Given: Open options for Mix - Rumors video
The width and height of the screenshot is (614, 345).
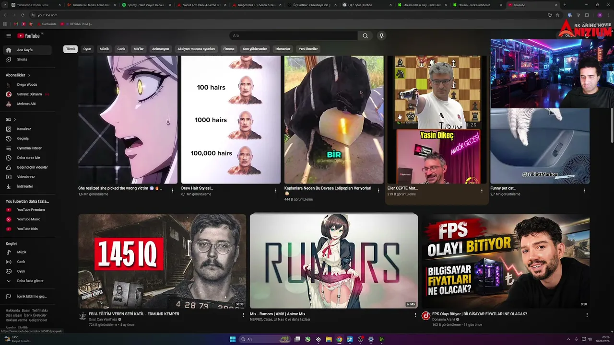Looking at the screenshot, I should 415,315.
